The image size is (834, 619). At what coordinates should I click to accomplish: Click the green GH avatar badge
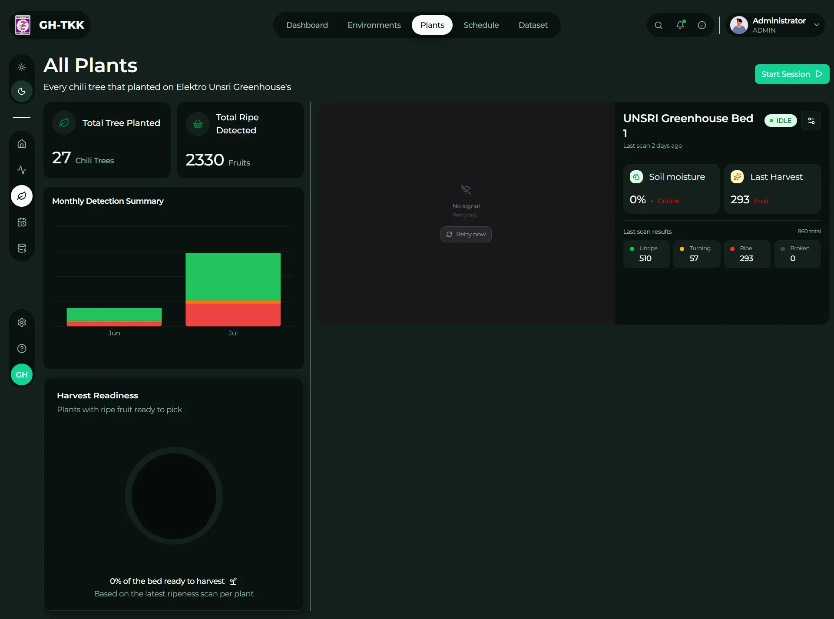click(22, 374)
